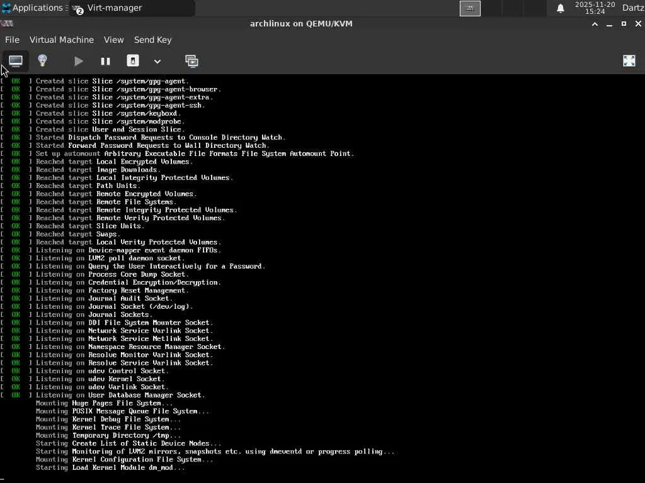Screen dimensions: 645x483
Task: Click the 'archlinux on QEMU/KVM' window title
Action: click(301, 24)
